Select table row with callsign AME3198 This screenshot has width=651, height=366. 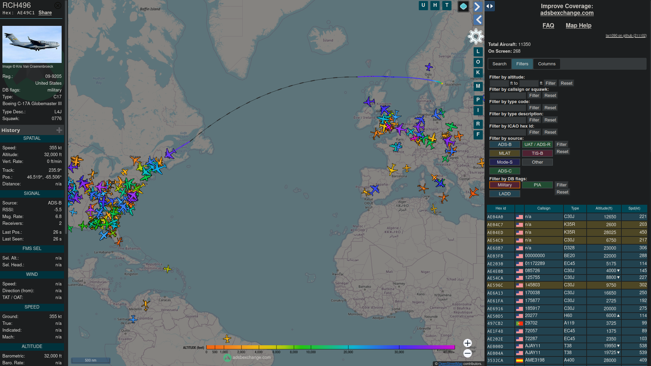[567, 360]
